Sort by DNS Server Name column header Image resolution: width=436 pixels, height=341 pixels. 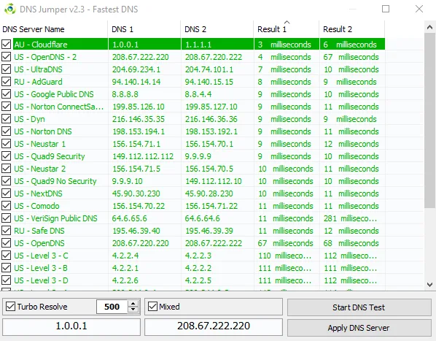coord(54,29)
